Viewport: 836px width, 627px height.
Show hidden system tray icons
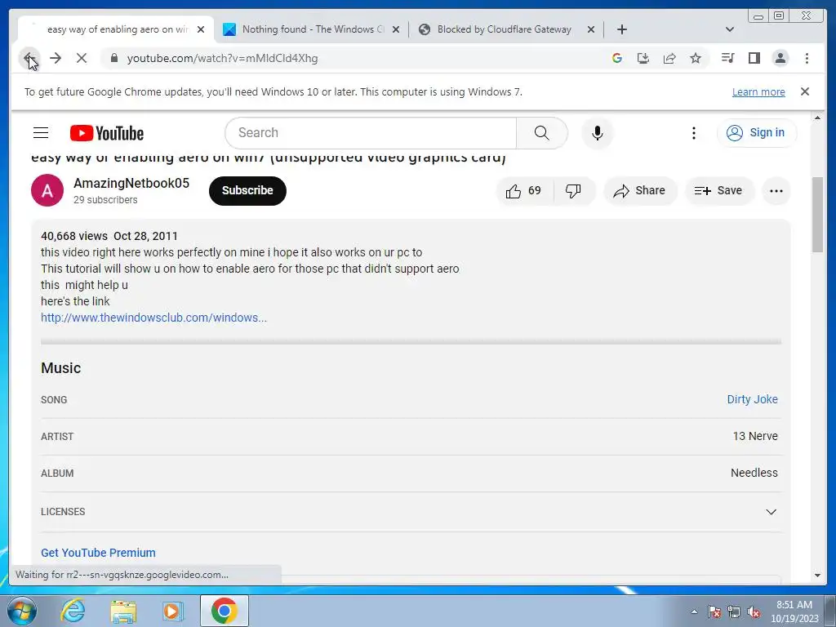tap(694, 611)
